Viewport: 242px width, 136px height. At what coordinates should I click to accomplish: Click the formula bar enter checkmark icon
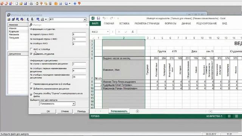click(x=126, y=32)
